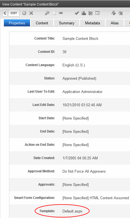Open content history clock icon
This screenshot has height=218, width=130.
24,13
